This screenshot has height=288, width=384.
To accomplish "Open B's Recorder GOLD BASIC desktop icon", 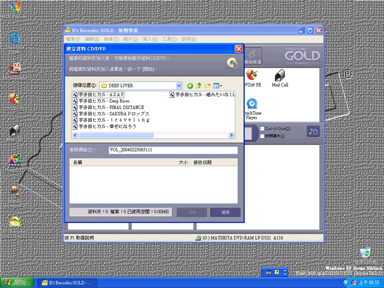I will pos(14,227).
